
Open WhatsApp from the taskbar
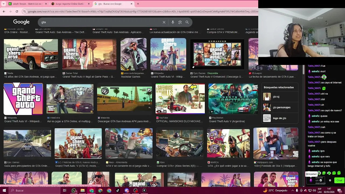pos(74,190)
